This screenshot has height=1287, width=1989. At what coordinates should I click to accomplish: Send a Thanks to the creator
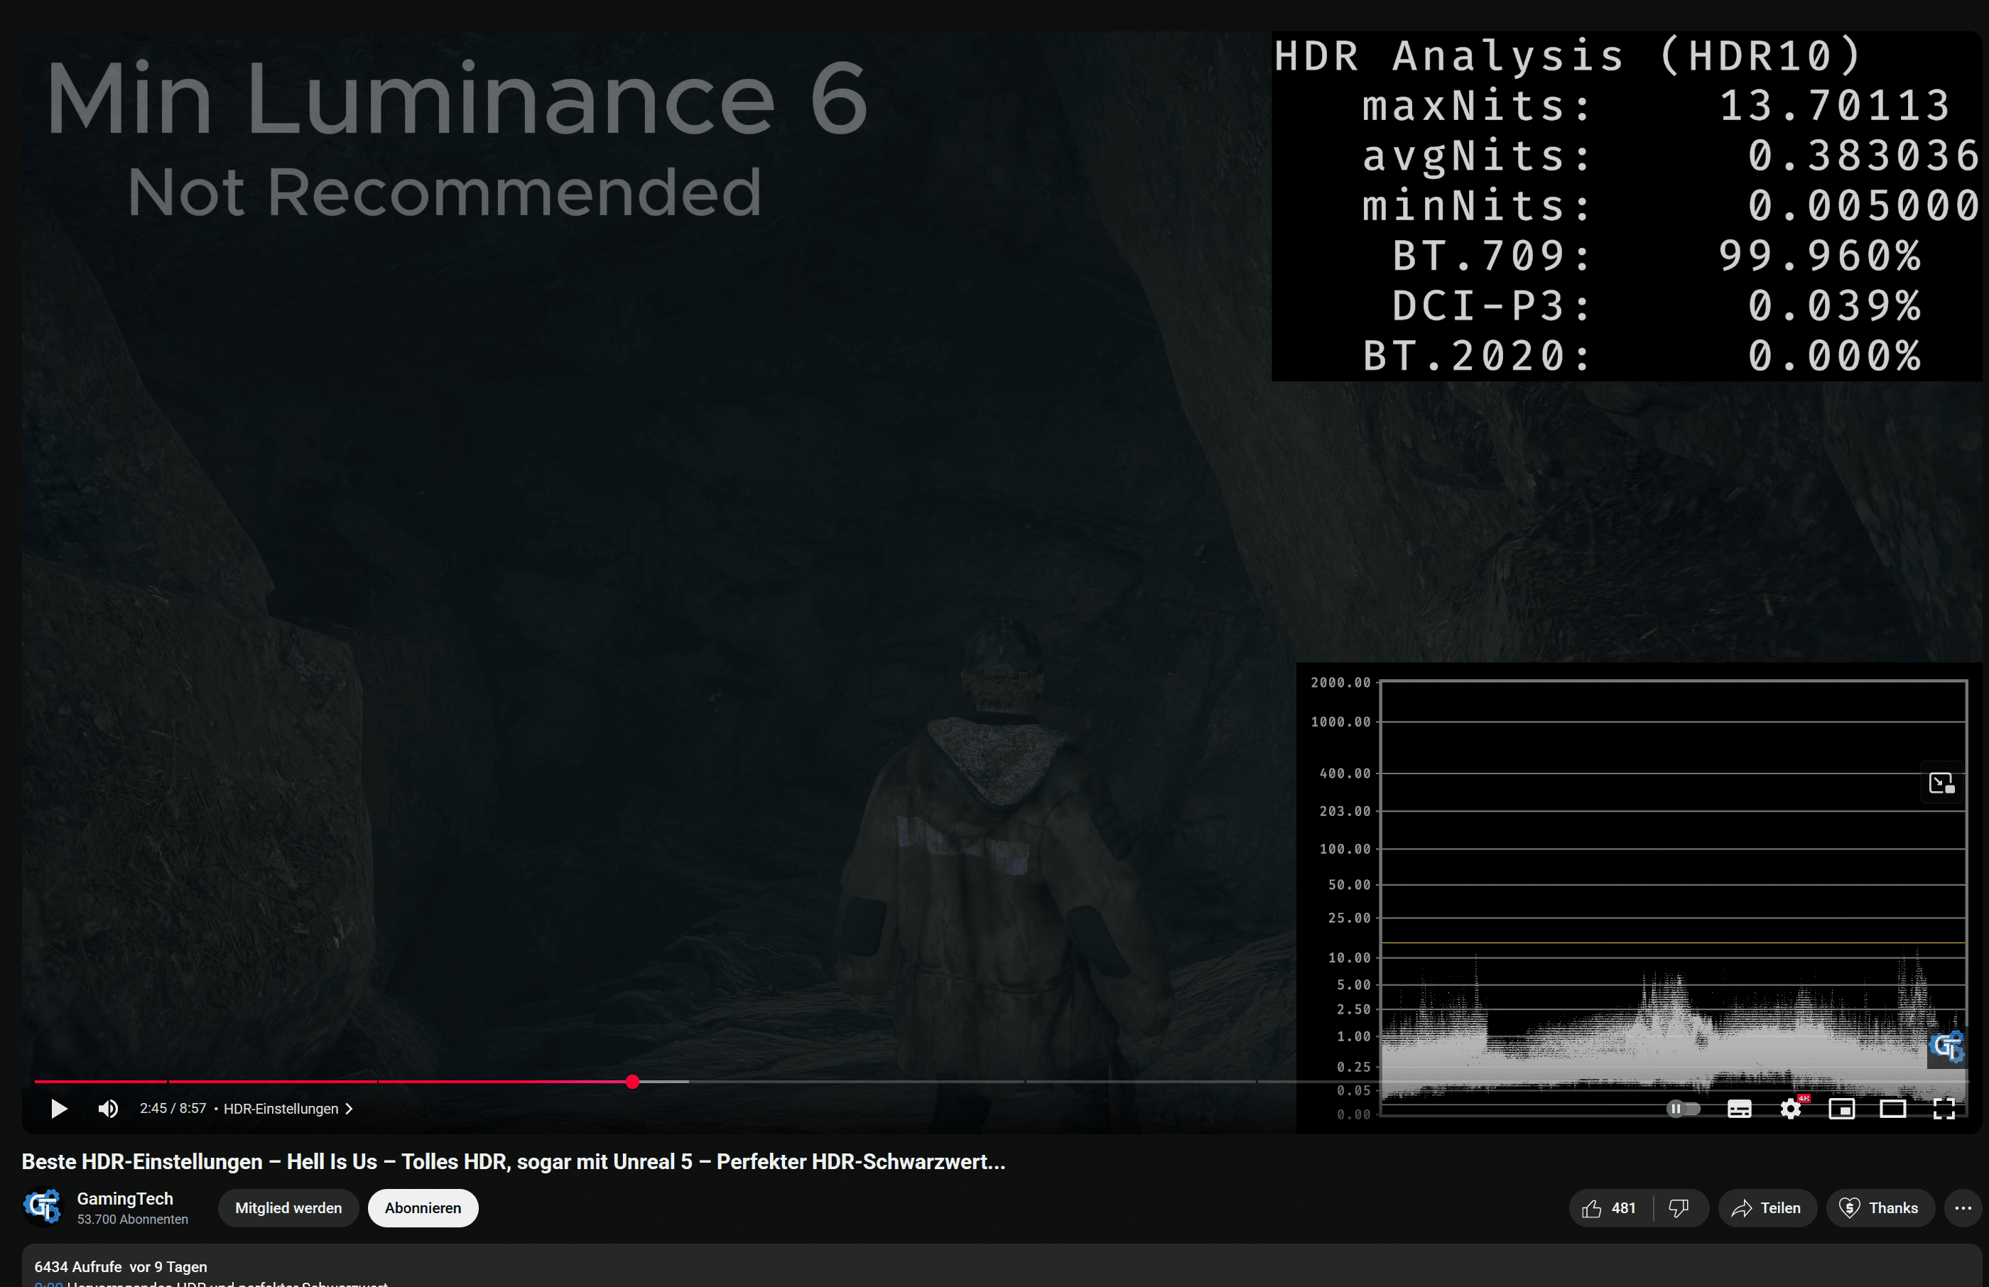[x=1880, y=1207]
